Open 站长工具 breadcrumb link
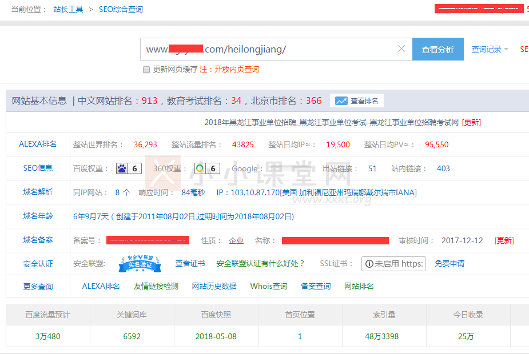Image resolution: width=529 pixels, height=354 pixels. [x=68, y=9]
